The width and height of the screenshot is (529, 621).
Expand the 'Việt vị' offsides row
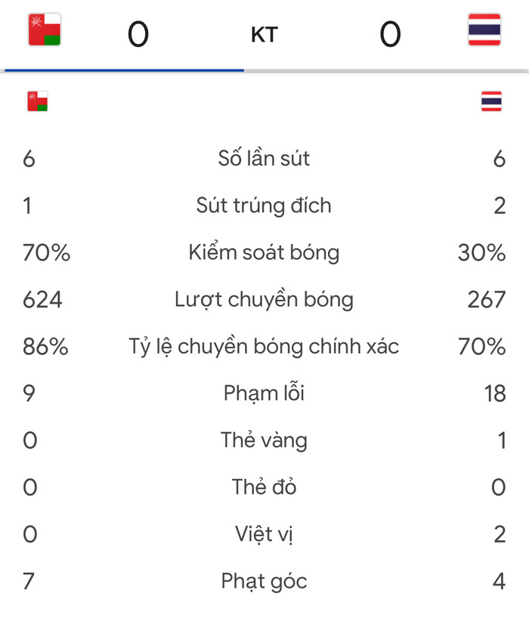click(264, 533)
